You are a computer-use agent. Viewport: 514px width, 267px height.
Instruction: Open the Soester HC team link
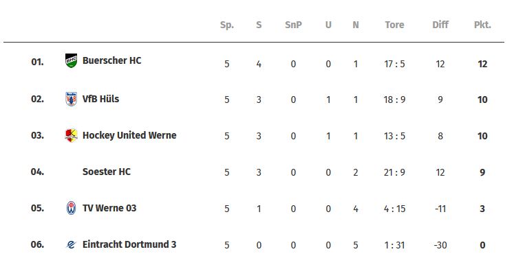click(x=107, y=172)
